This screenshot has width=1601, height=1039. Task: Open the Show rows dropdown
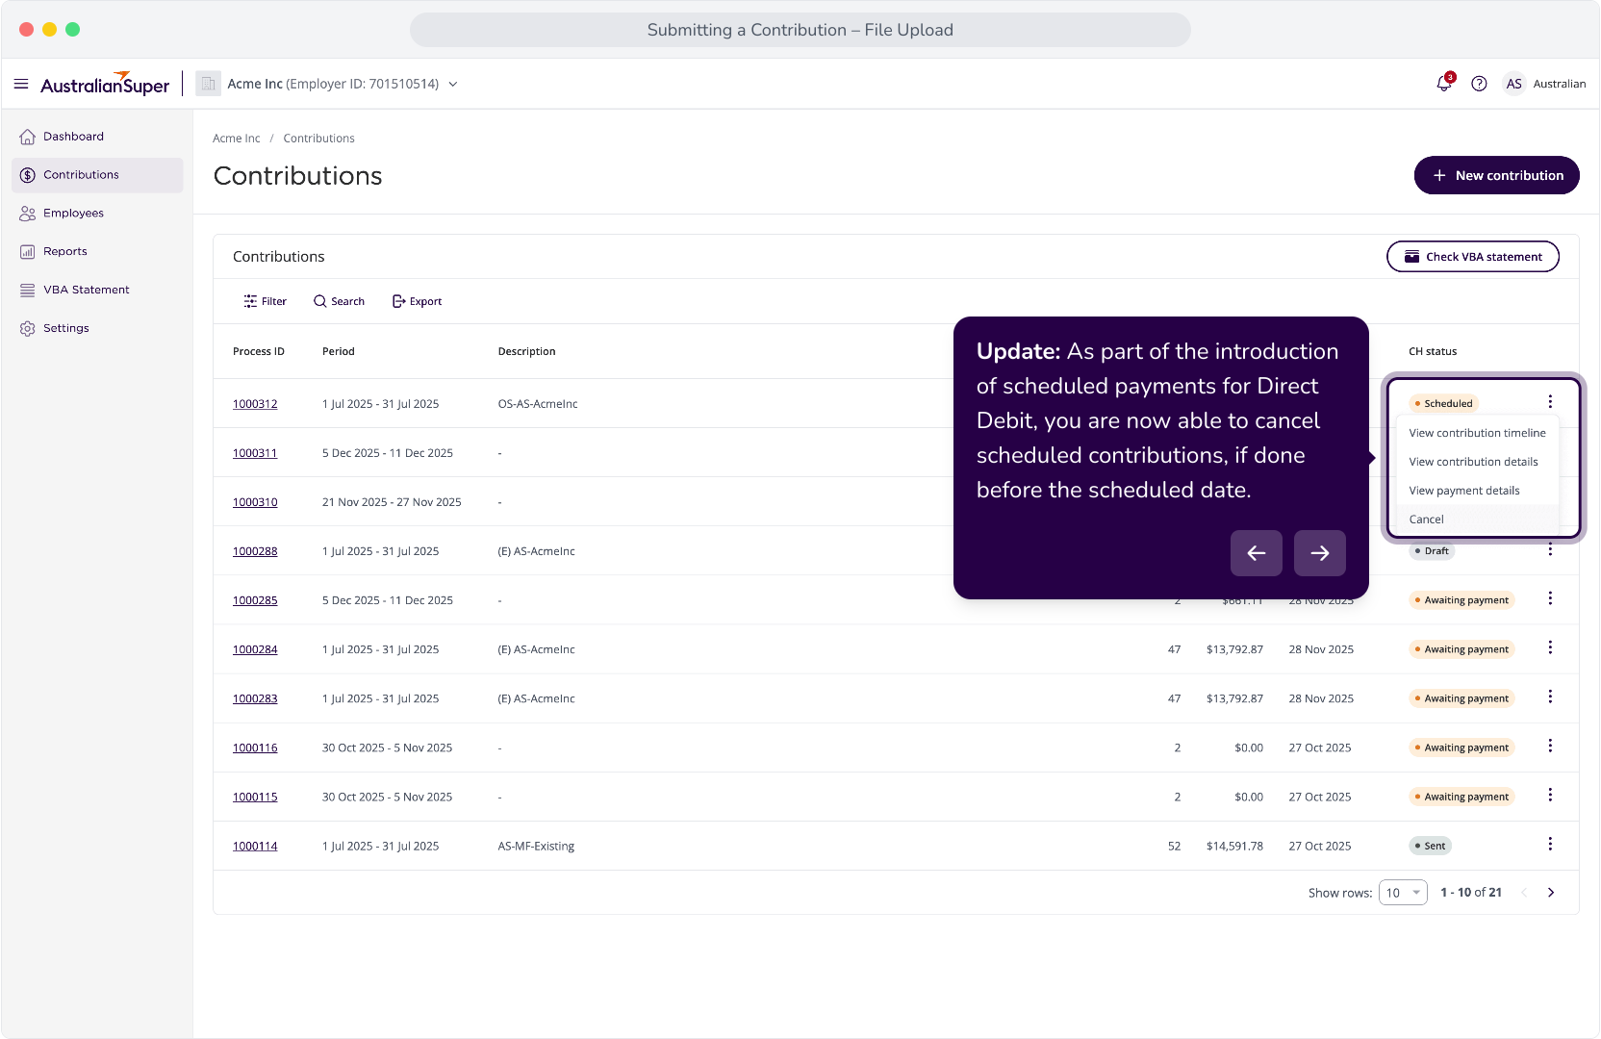click(1403, 893)
